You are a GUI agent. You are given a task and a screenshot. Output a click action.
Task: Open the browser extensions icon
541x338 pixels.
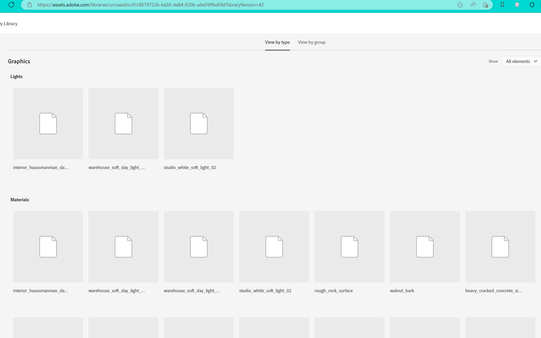(532, 5)
